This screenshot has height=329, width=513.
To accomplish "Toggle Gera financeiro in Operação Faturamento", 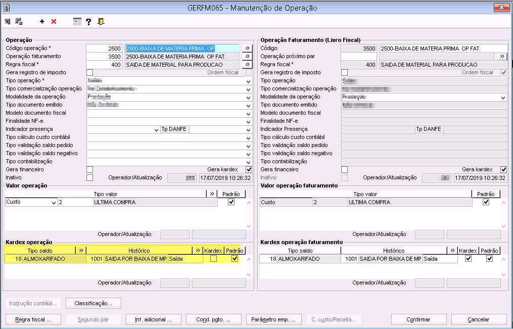I will click(345, 169).
